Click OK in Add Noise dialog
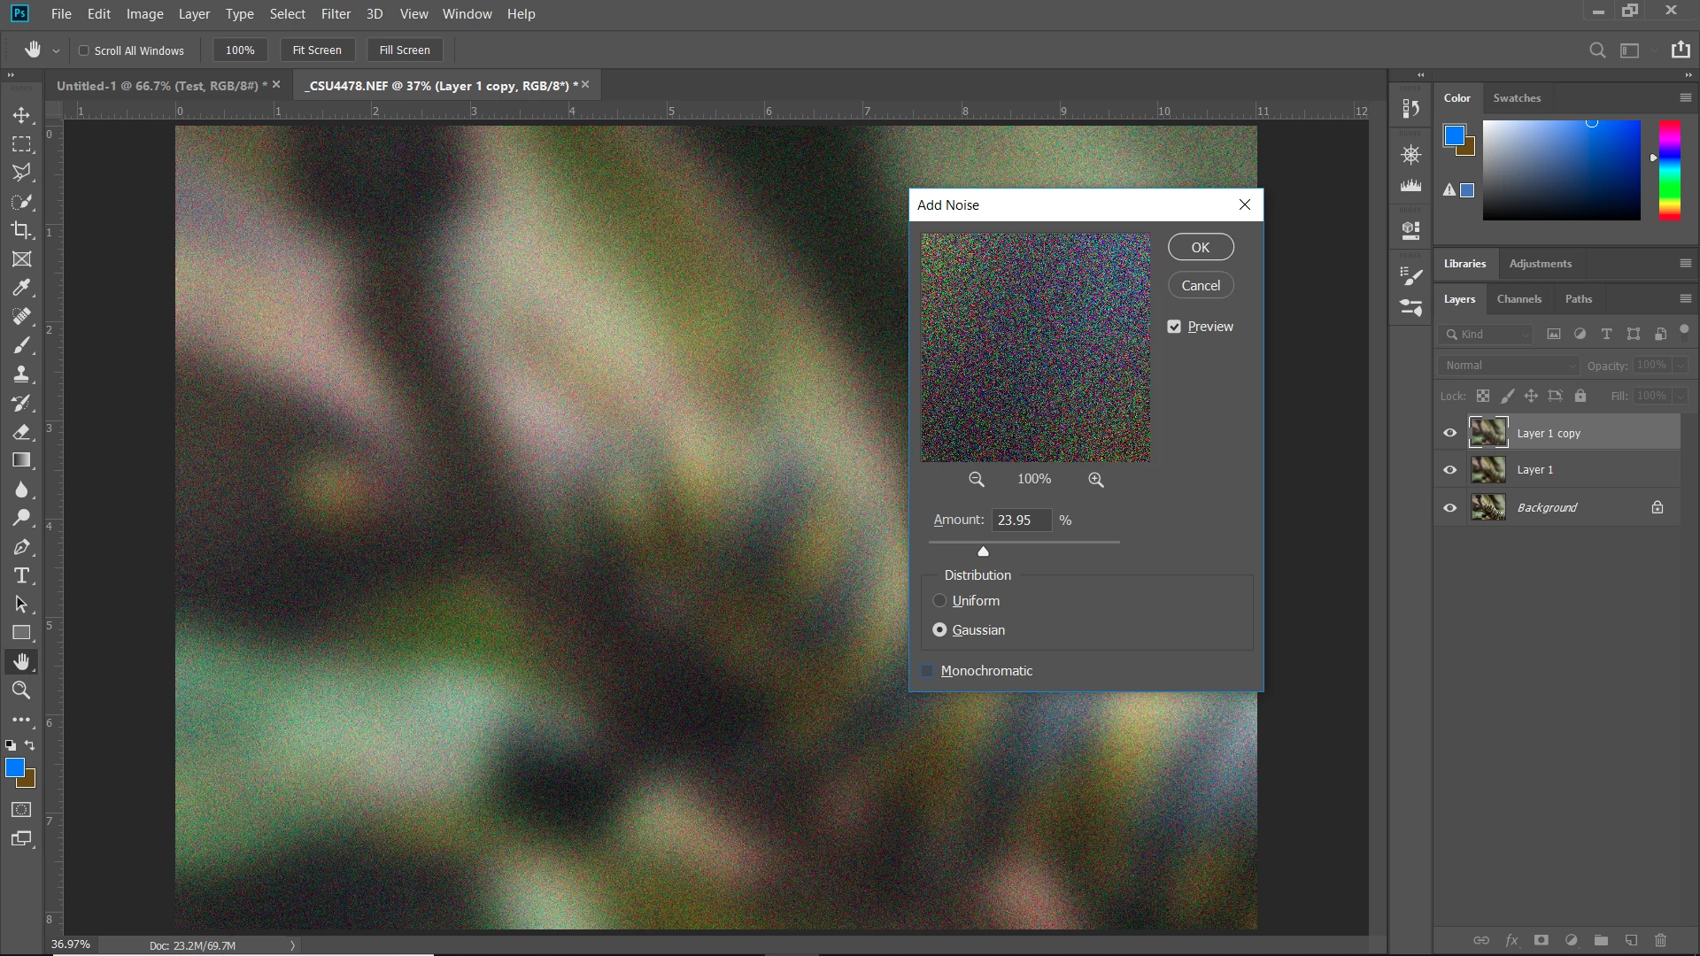1700x956 pixels. tap(1200, 248)
